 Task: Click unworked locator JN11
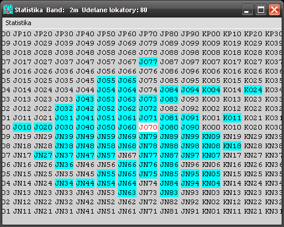pyautogui.click(x=22, y=211)
